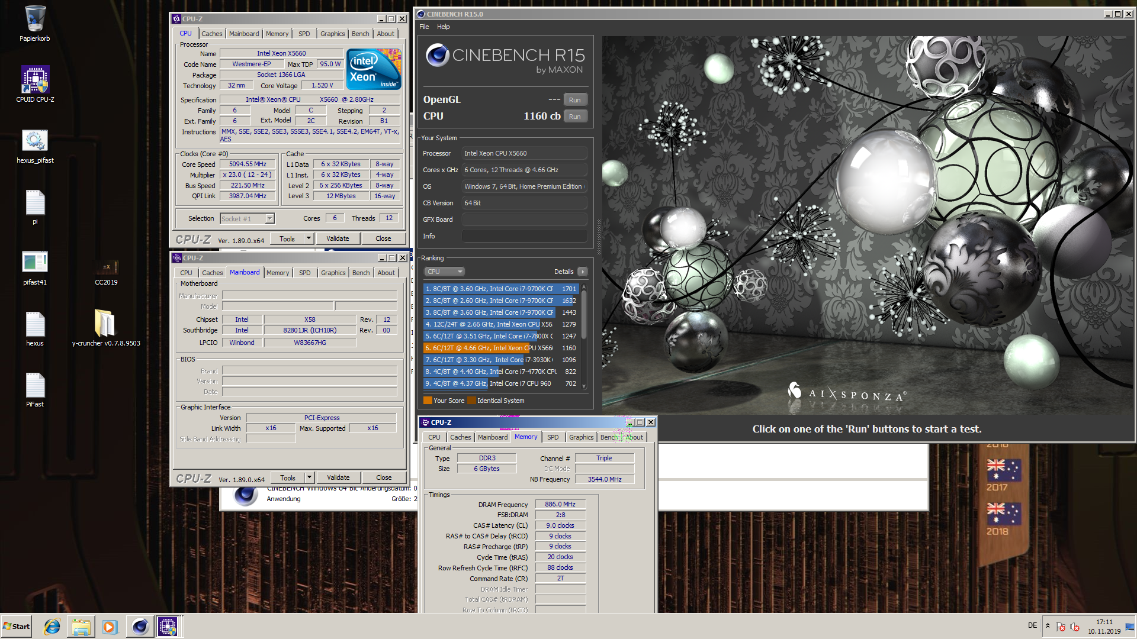Open About tab in Mainboard CPU-Z
Image resolution: width=1137 pixels, height=639 pixels.
click(x=386, y=273)
